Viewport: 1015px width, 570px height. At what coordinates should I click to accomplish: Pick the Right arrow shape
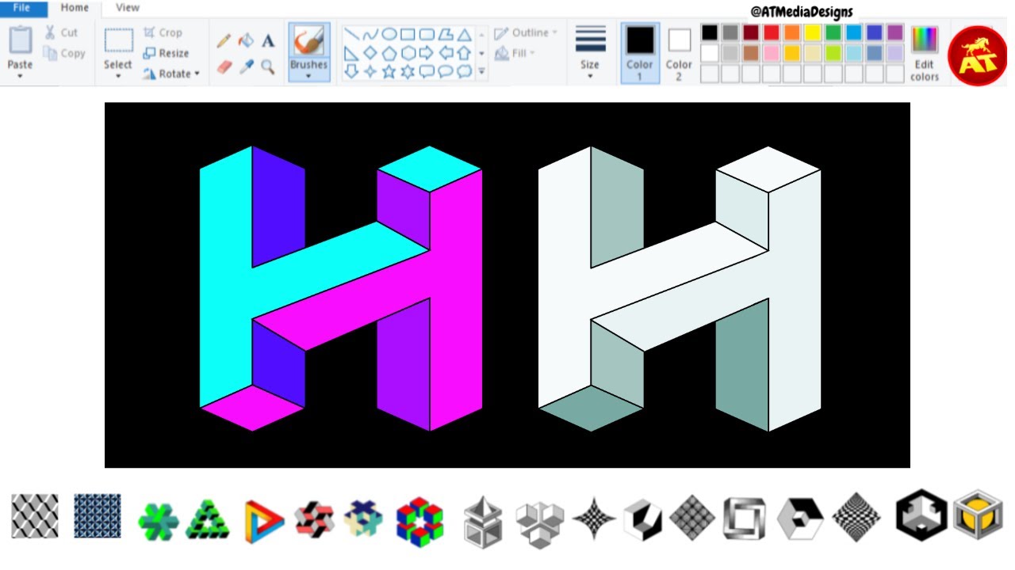coord(427,53)
